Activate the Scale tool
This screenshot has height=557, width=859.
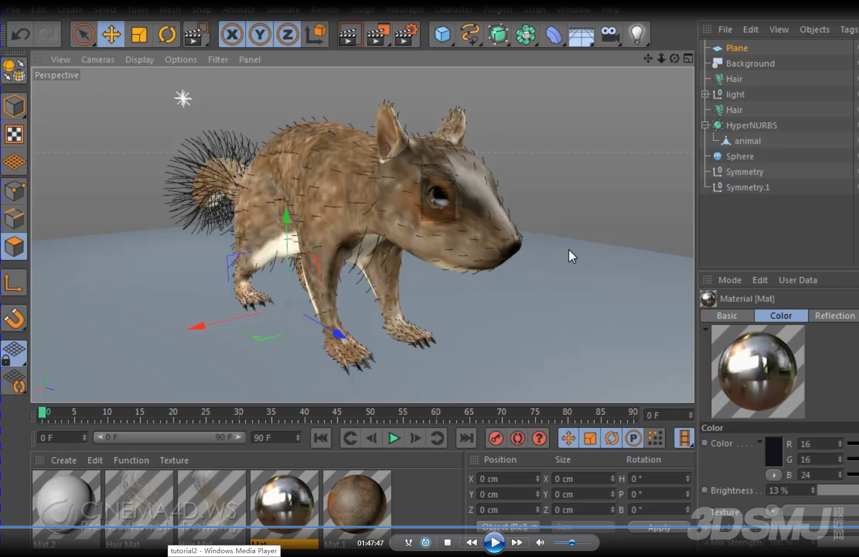tap(139, 35)
